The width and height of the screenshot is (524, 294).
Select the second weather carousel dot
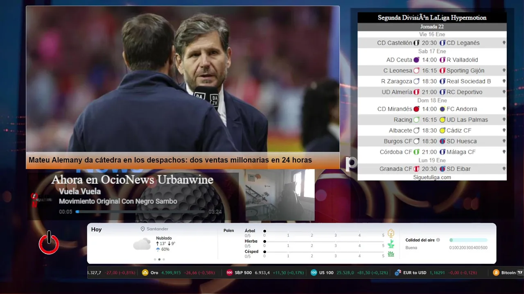pyautogui.click(x=159, y=259)
